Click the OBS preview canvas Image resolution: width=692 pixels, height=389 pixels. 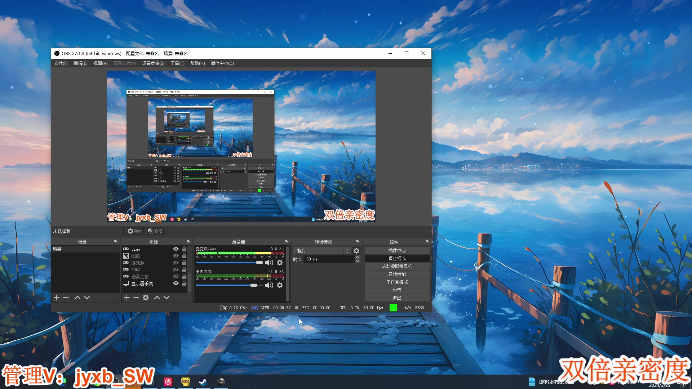[x=241, y=146]
